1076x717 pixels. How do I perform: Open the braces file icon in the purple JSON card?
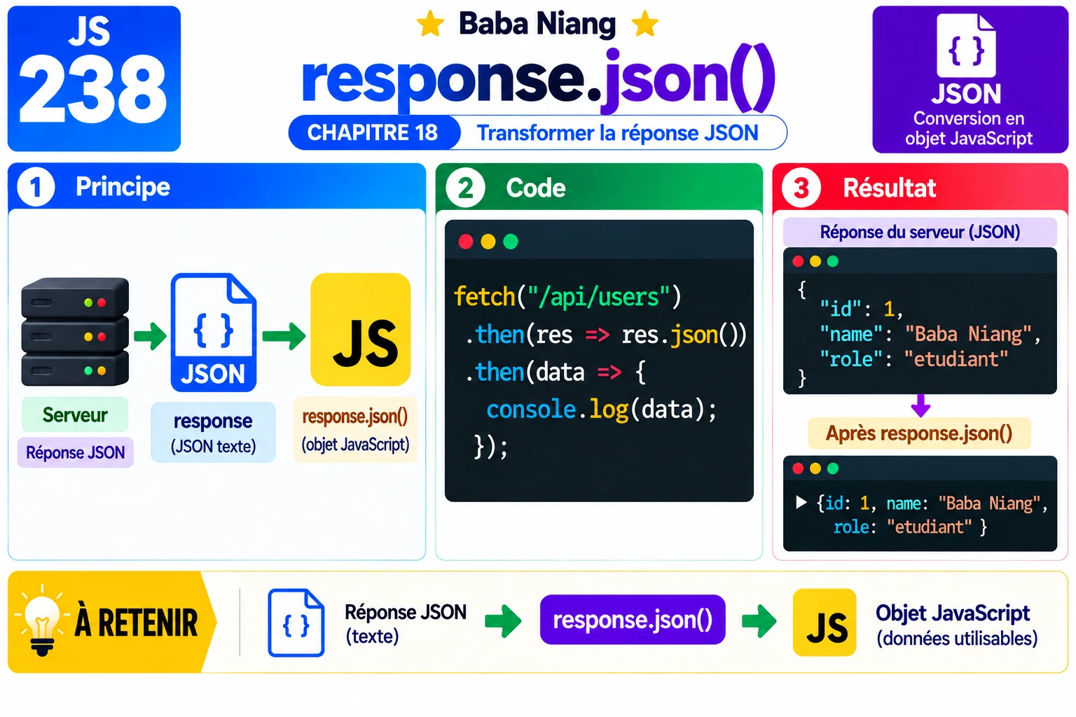point(967,46)
